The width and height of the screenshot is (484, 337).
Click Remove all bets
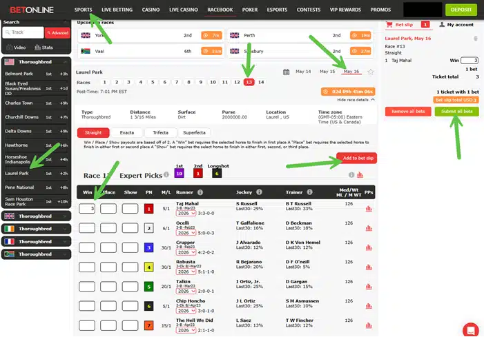[x=408, y=111]
